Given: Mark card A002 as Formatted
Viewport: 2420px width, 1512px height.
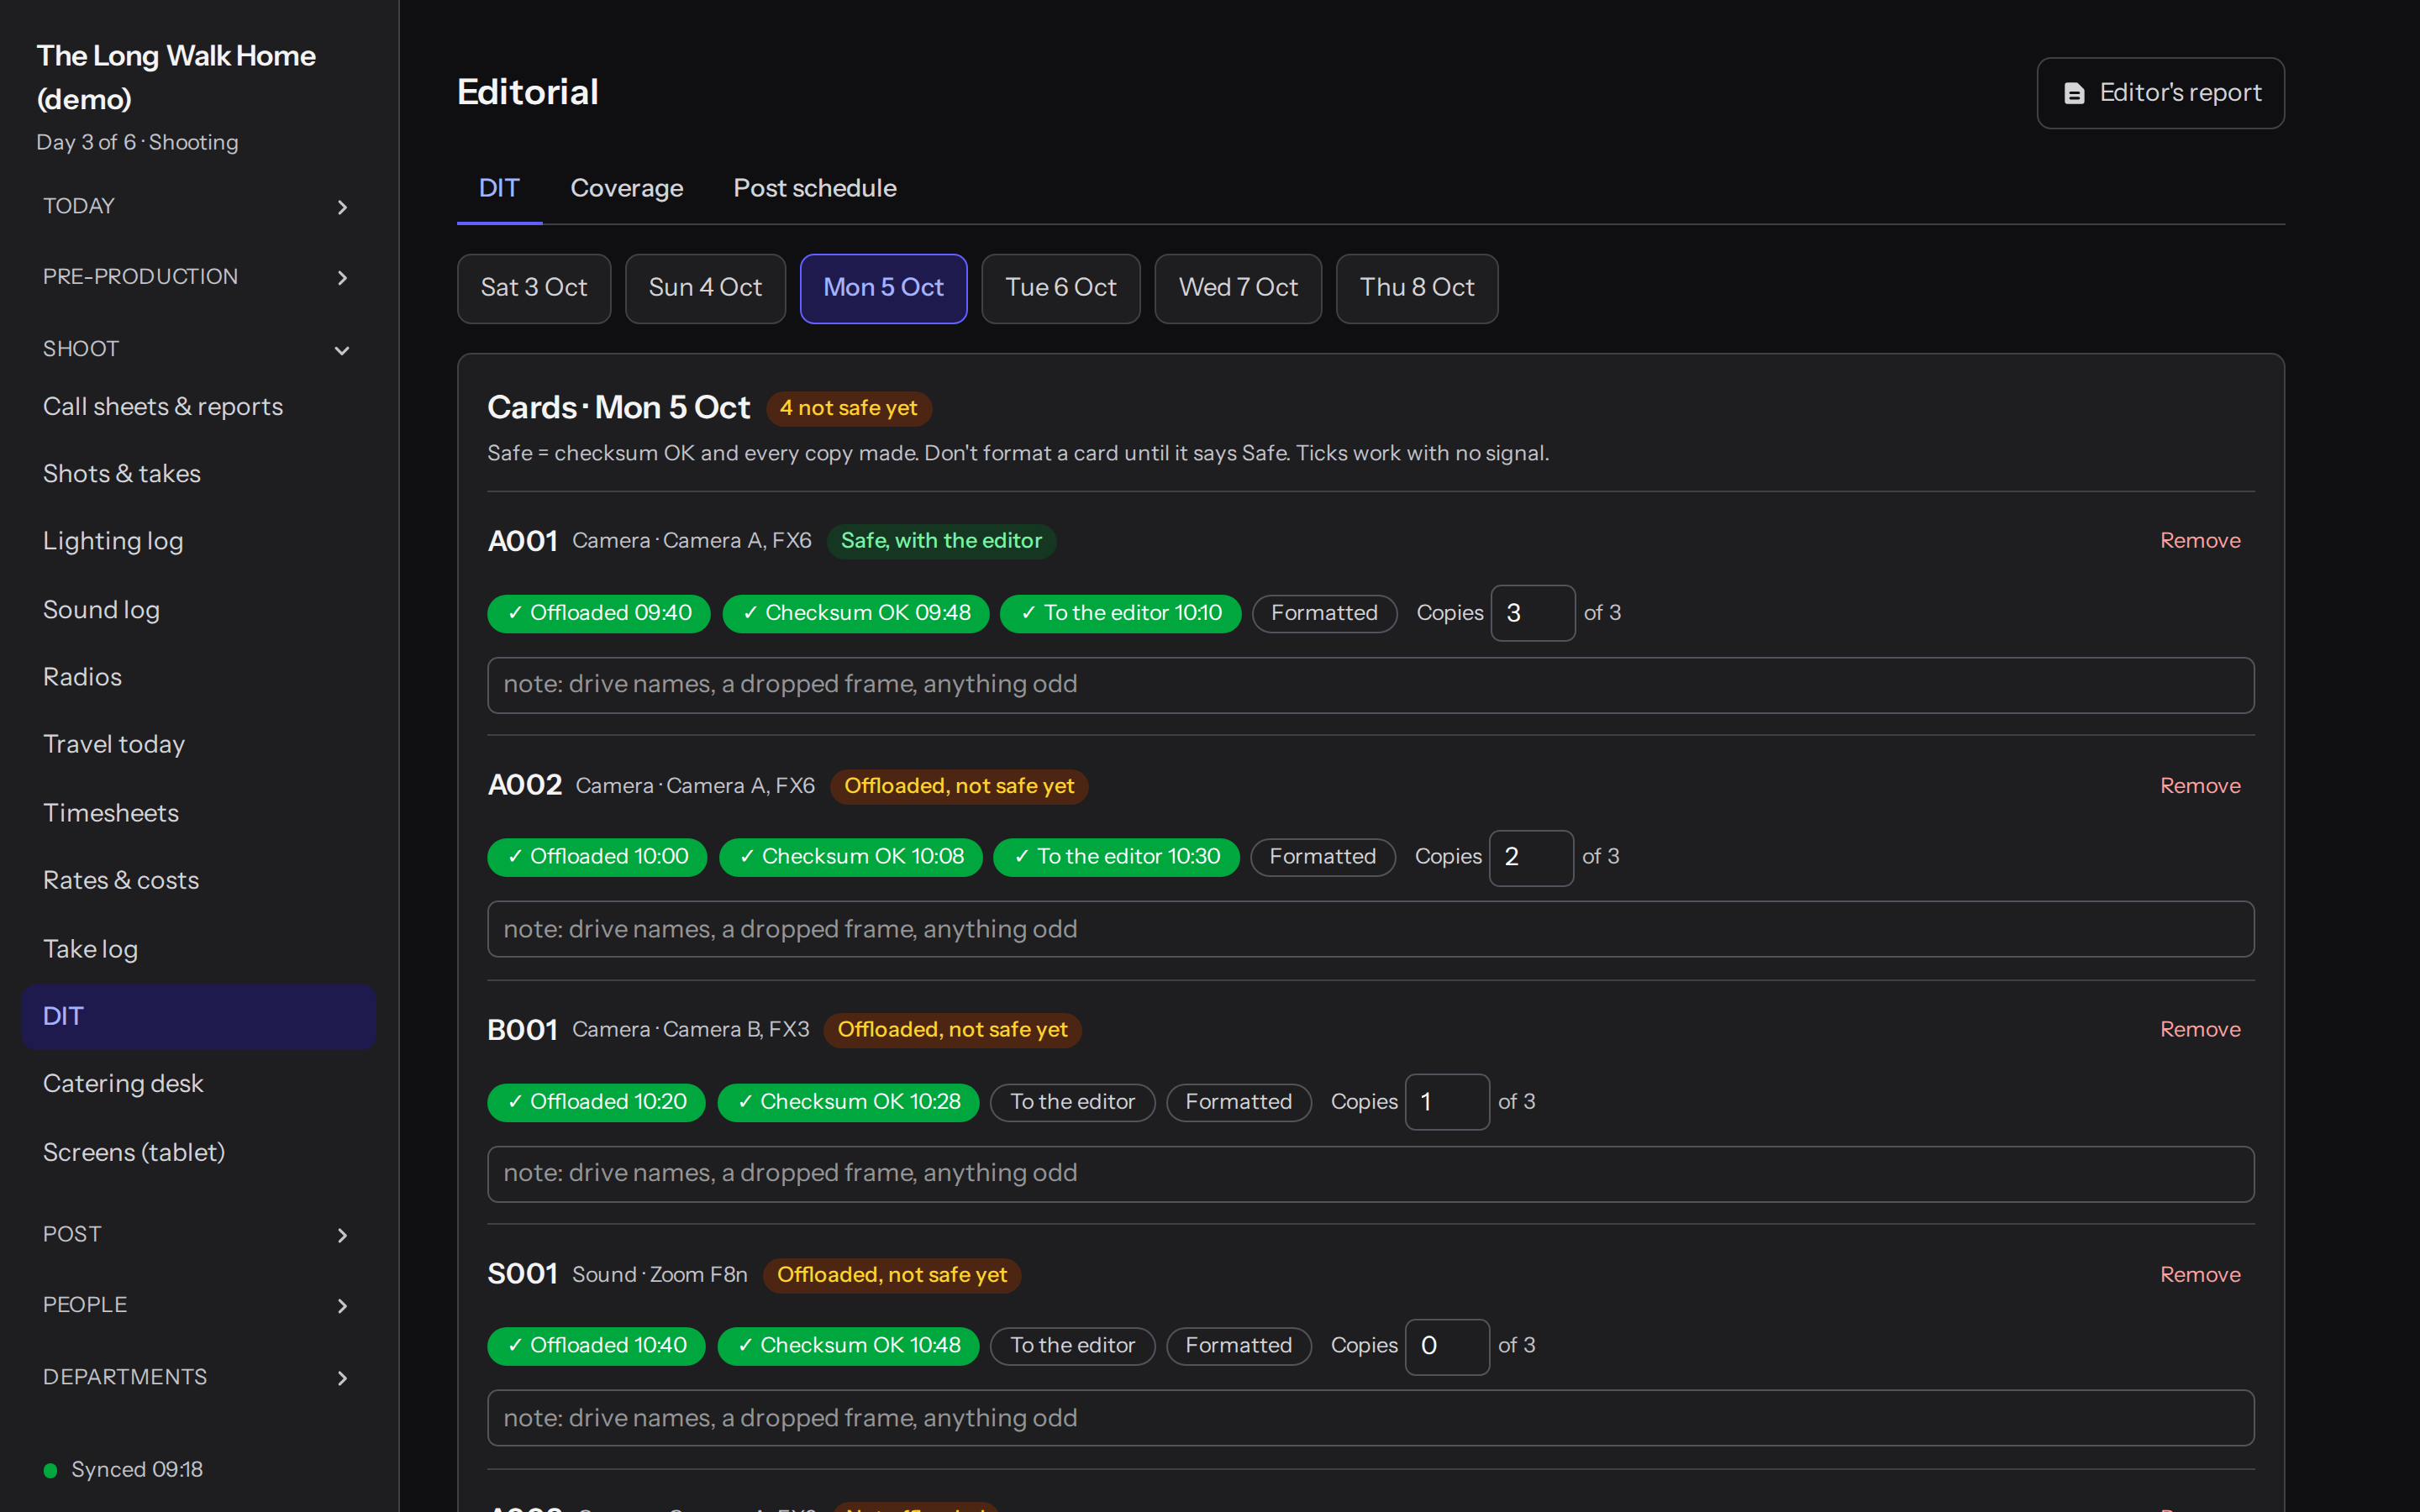Looking at the screenshot, I should click(x=1322, y=857).
